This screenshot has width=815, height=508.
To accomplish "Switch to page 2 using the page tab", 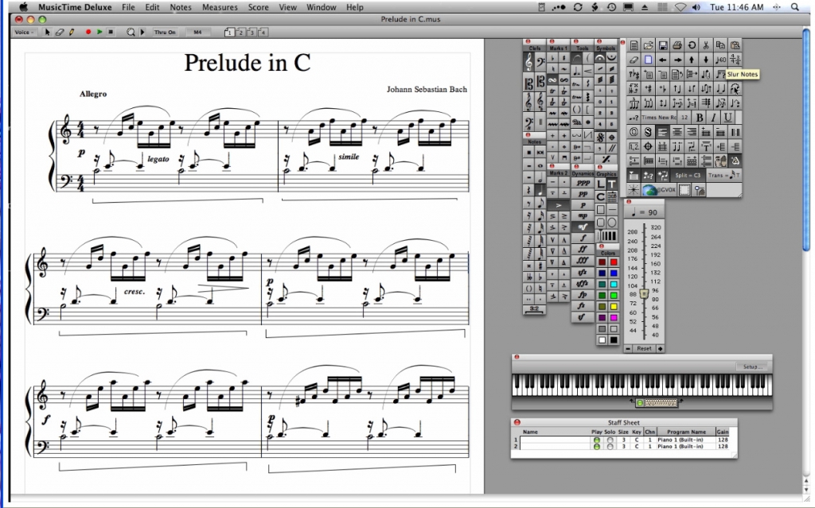I will 240,33.
